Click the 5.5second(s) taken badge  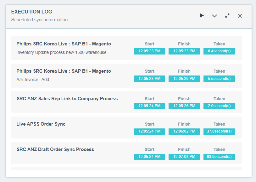(x=219, y=79)
